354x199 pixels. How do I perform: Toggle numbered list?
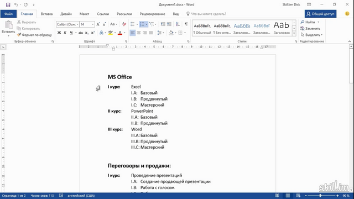(x=142, y=24)
